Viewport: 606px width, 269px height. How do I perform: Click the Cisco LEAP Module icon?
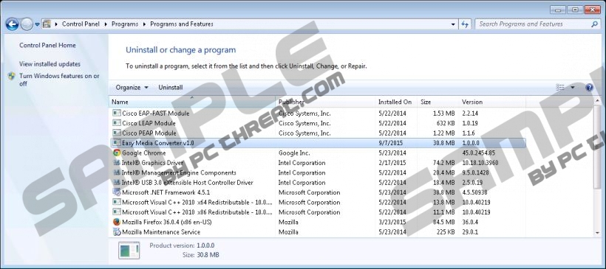116,123
